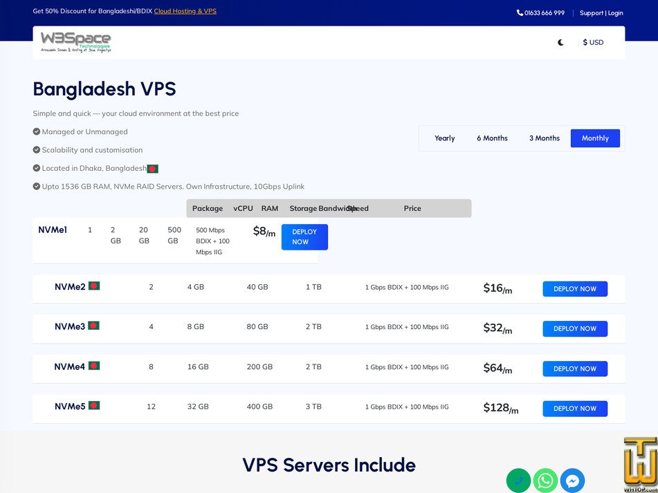Call using the phone icon beside 01633 666 999
The image size is (658, 493).
[520, 13]
